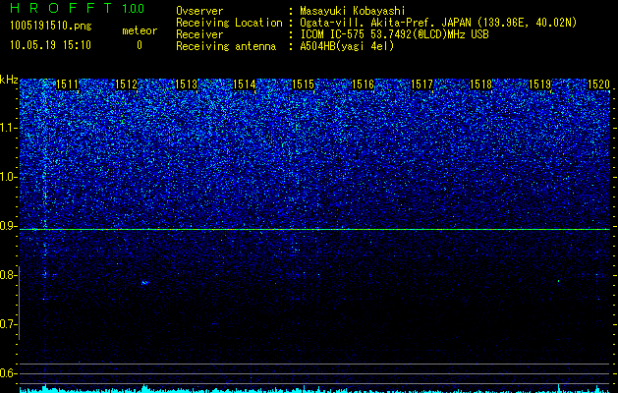
Task: Click the 1519 time marker
Action: coord(539,84)
